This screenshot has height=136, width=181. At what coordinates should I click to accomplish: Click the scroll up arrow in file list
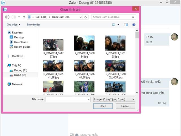[137, 30]
